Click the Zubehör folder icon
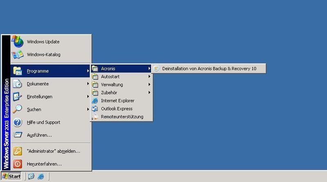The height and width of the screenshot is (182, 327). coord(95,92)
